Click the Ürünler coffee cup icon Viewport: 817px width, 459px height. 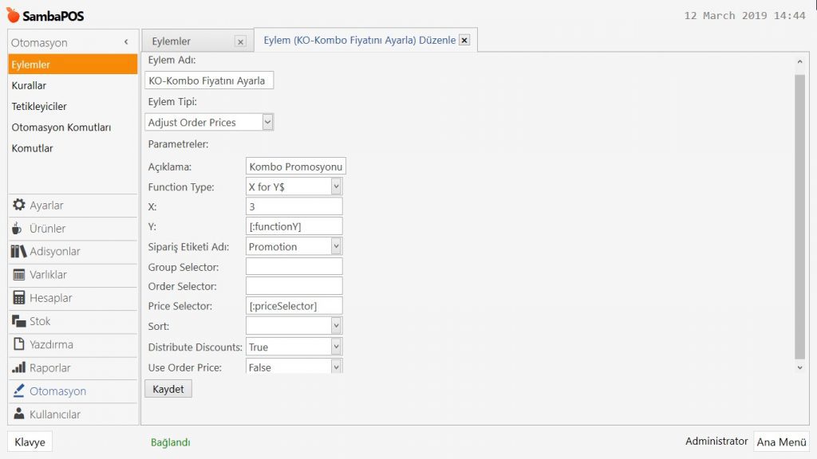click(x=18, y=229)
